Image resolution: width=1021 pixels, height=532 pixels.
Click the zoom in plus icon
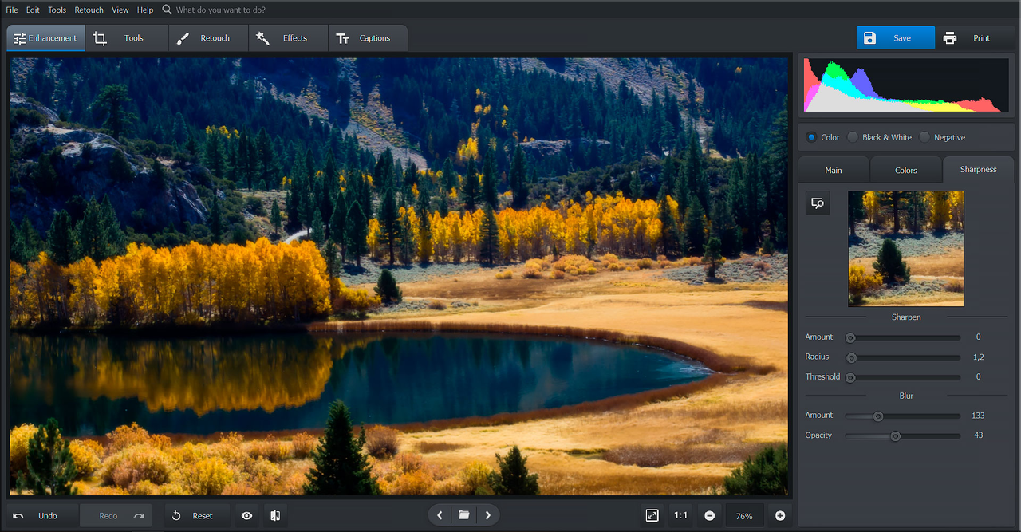[x=780, y=516]
